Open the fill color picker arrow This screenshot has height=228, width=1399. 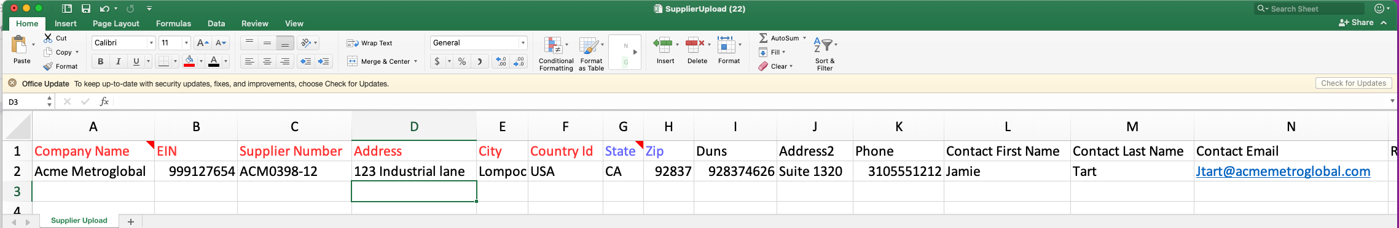tap(201, 61)
